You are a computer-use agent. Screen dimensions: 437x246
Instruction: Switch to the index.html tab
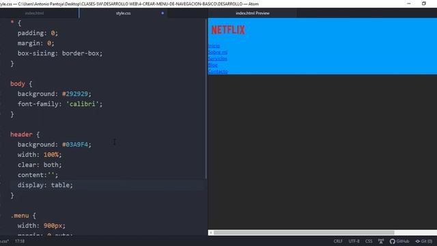click(34, 13)
